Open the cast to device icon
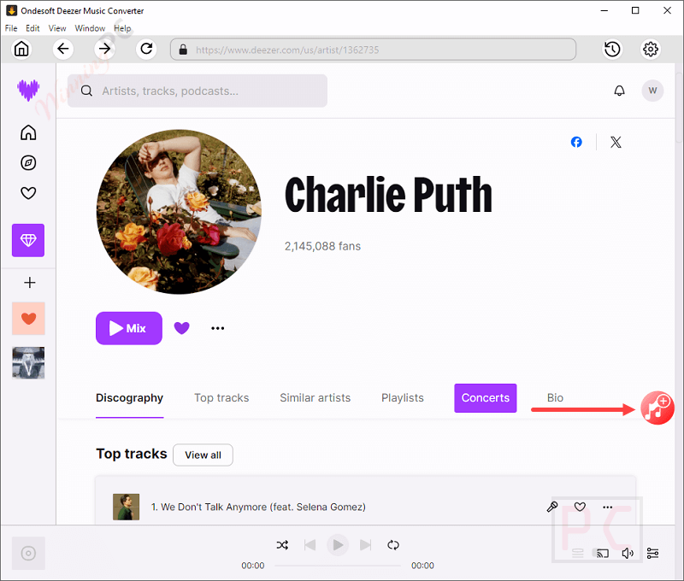This screenshot has width=684, height=581. coord(603,554)
